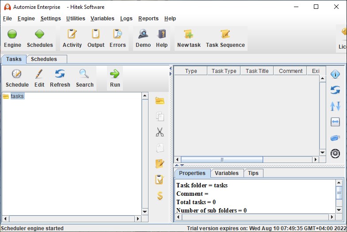Open the File menu
This screenshot has width=347, height=232.
click(x=8, y=19)
